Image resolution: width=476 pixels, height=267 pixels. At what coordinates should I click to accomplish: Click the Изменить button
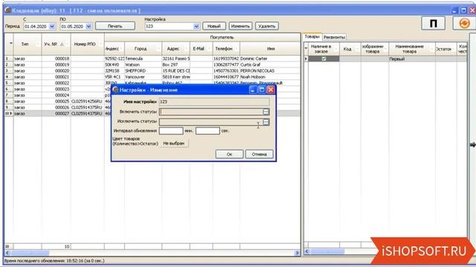click(240, 26)
